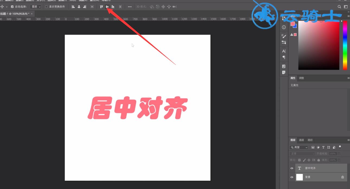Switch the layer filtering on/off toggle
The height and width of the screenshot is (189, 350).
pos(340,147)
